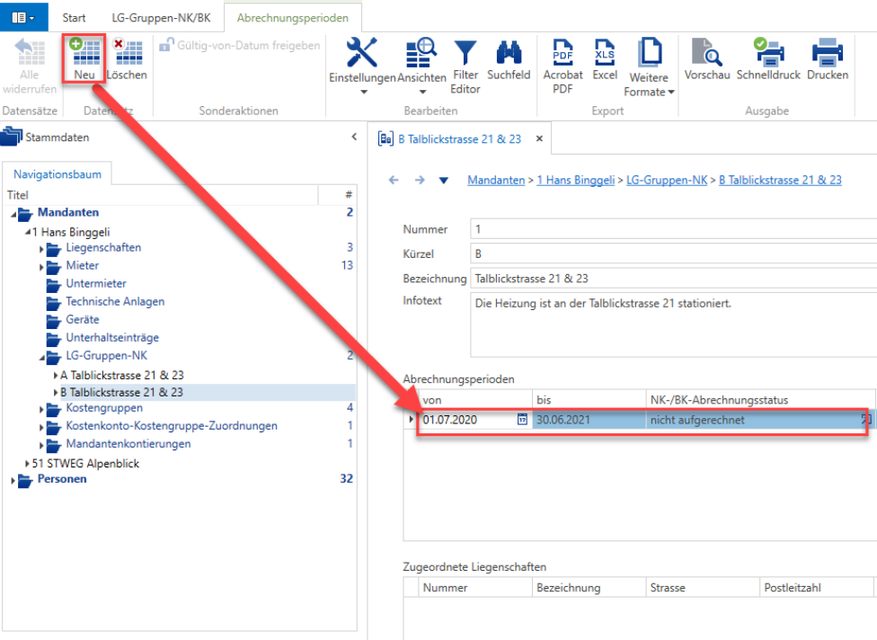Go forward with right navigation arrow
877x640 pixels.
tap(420, 180)
